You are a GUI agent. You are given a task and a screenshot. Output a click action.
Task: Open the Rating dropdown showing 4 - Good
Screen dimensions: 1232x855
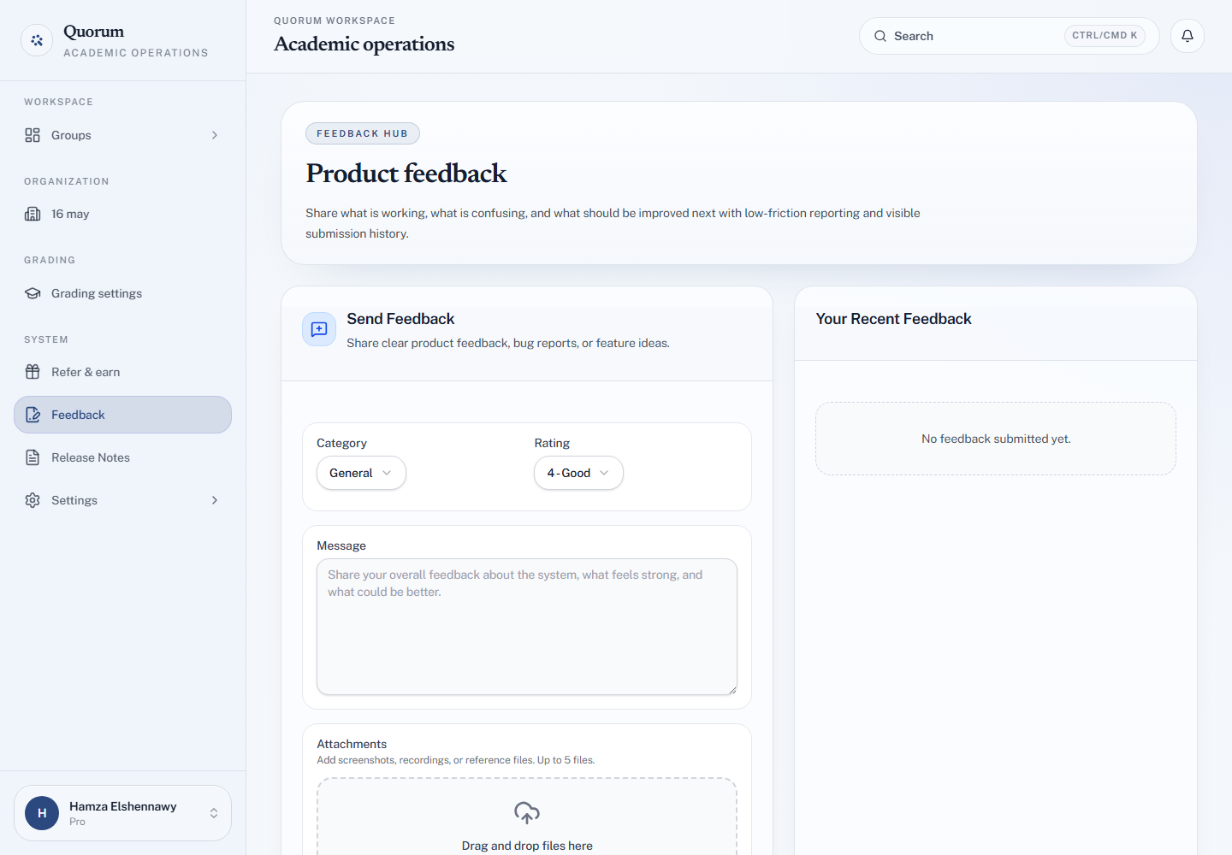tap(578, 473)
